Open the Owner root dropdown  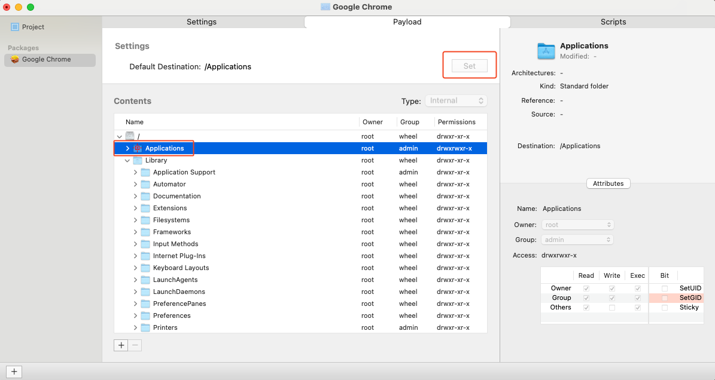(x=577, y=225)
